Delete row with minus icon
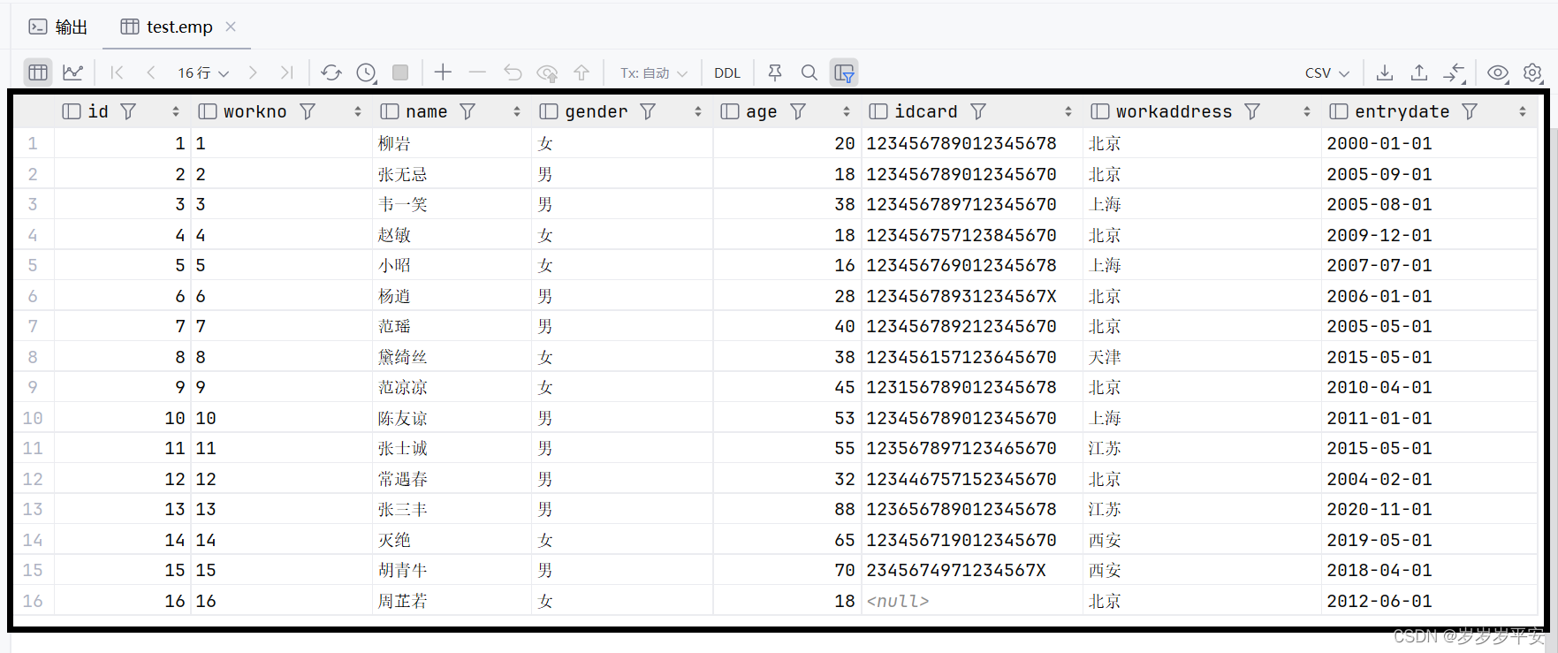 click(477, 72)
